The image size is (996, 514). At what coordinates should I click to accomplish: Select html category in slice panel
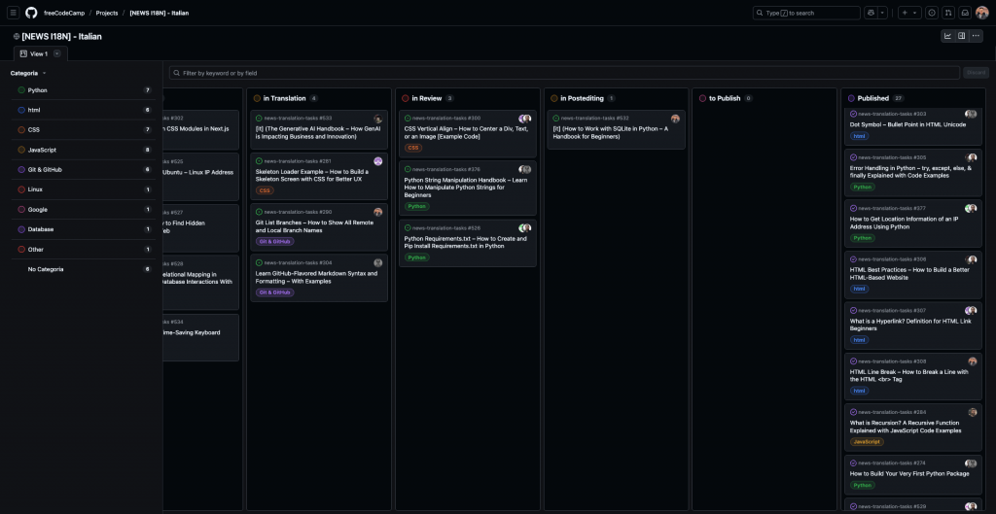pos(82,110)
